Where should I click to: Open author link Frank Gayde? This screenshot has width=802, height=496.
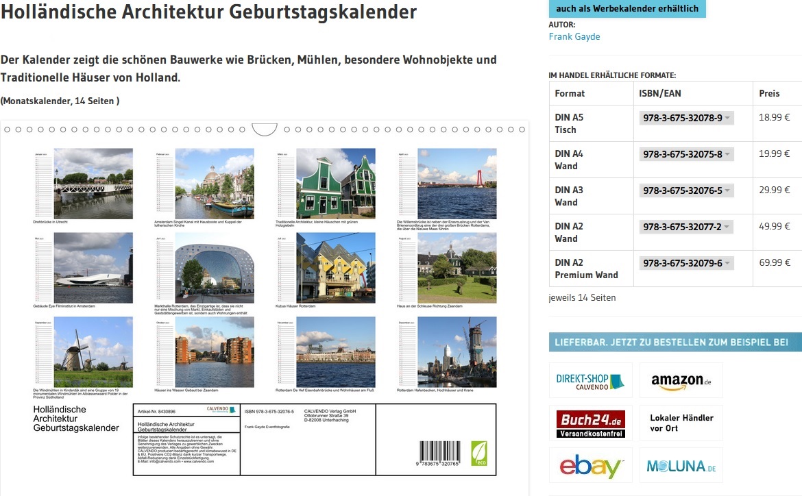(574, 36)
